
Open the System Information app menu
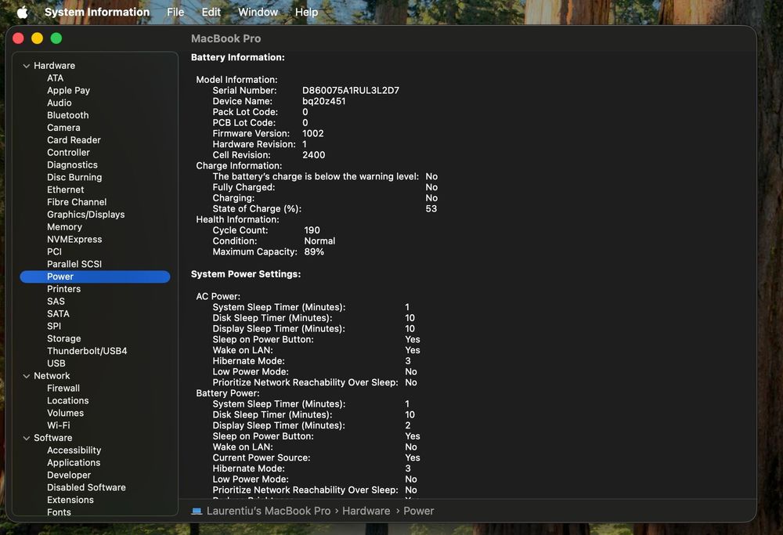[97, 12]
